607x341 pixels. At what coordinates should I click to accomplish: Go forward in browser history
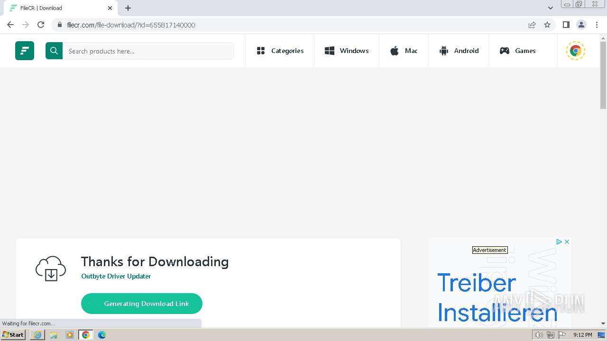click(x=26, y=25)
